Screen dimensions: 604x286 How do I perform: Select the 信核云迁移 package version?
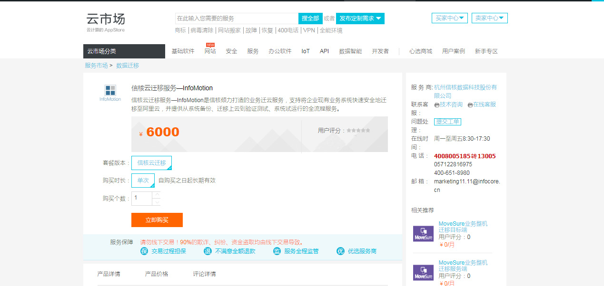coord(152,163)
